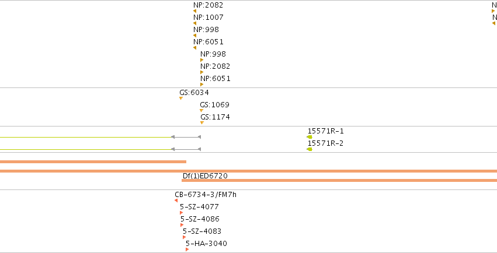Select the 15571R-2 green glyph
Viewport: 497px width, 253px height.
310,149
